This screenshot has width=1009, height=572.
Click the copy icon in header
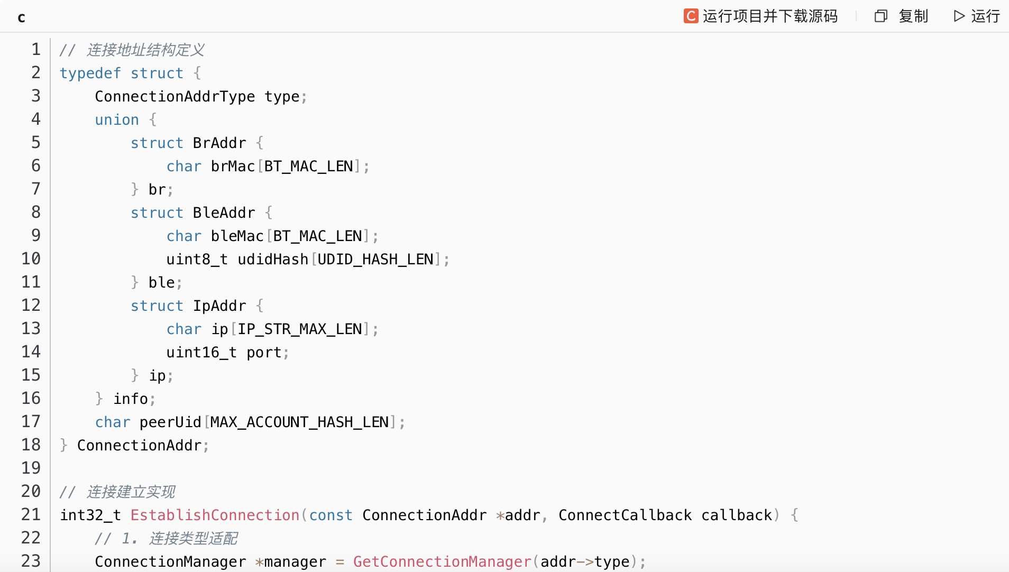click(880, 16)
